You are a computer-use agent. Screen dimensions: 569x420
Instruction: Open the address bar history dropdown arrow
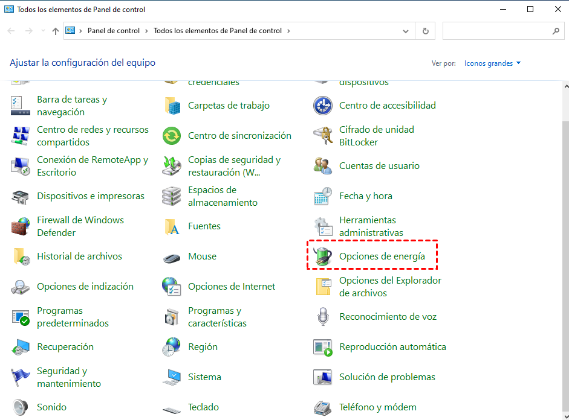click(406, 31)
